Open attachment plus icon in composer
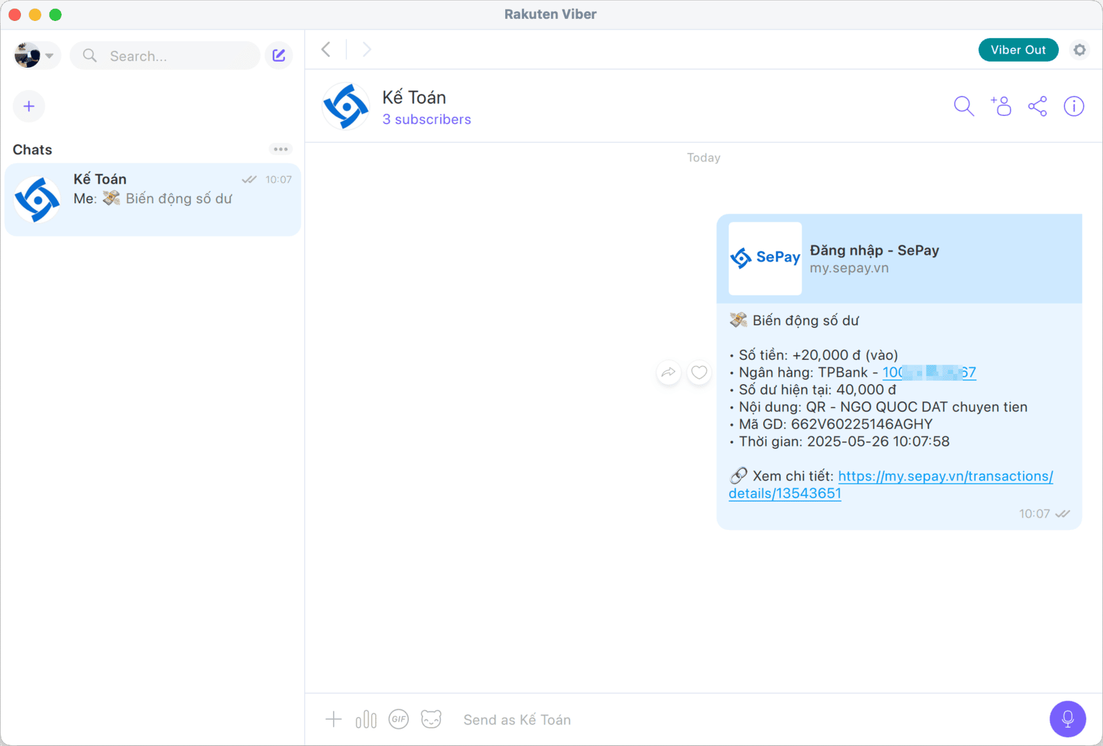 [x=333, y=719]
